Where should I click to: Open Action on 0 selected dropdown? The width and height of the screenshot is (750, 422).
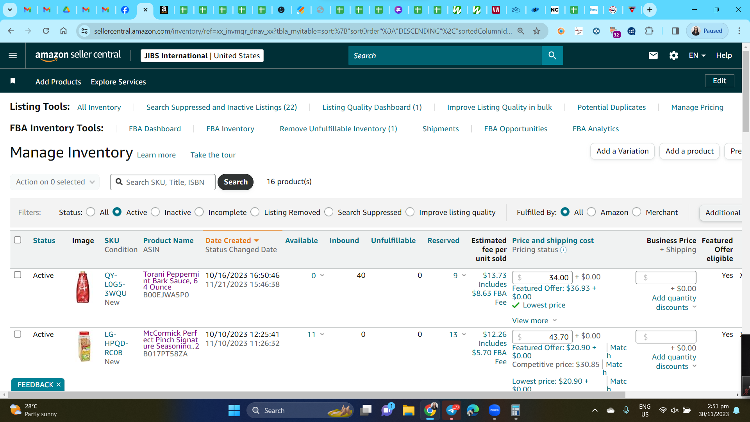(x=55, y=182)
